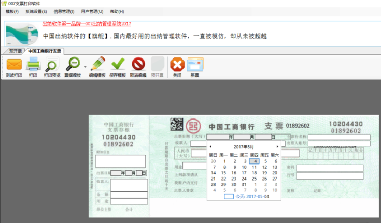Click the 出票日期 year field on cheque
The height and width of the screenshot is (223, 381).
218,137
